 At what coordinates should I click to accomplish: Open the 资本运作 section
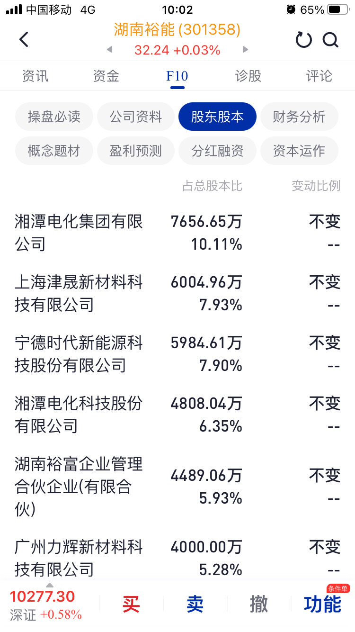299,151
